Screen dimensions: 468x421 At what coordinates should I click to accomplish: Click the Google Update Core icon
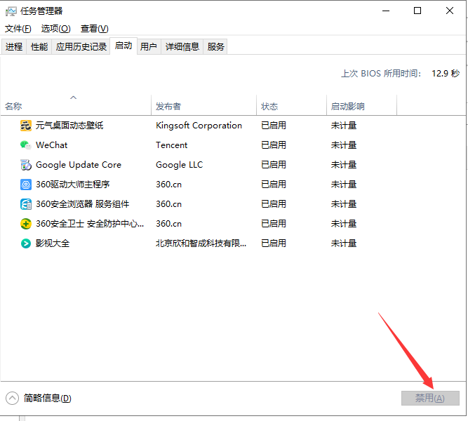[26, 165]
